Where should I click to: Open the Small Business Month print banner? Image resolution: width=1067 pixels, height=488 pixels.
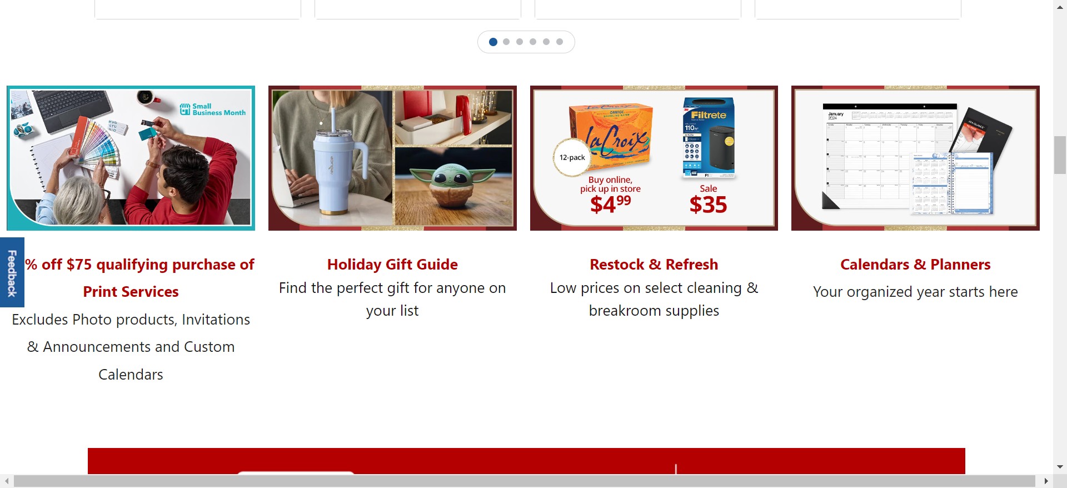coord(131,158)
